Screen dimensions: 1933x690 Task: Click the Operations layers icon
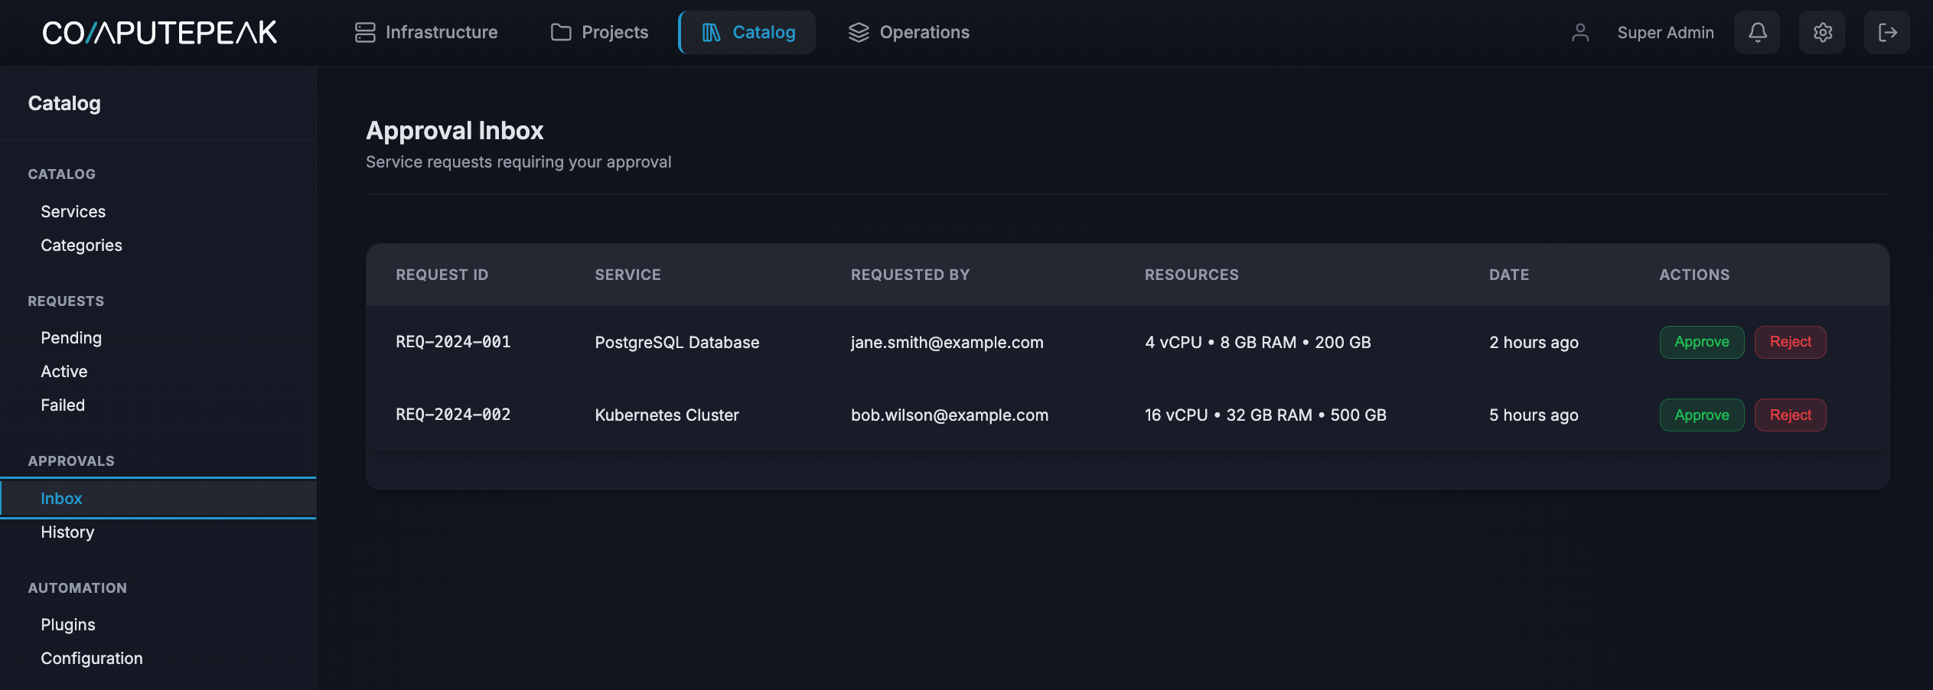click(859, 32)
